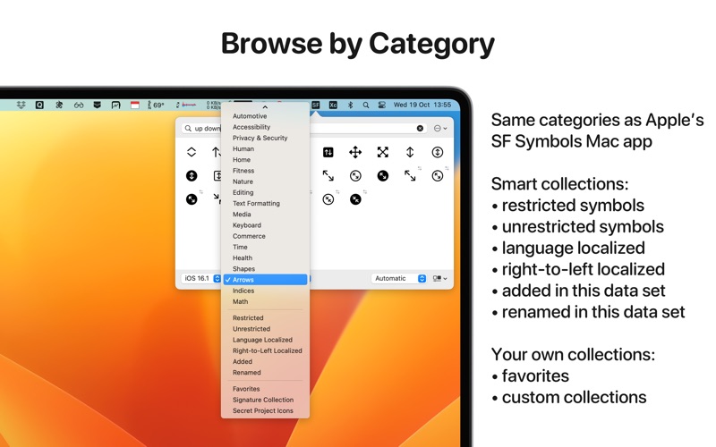Select filled circle diagonal expand without badge
This screenshot has height=447, width=716.
pyautogui.click(x=383, y=175)
